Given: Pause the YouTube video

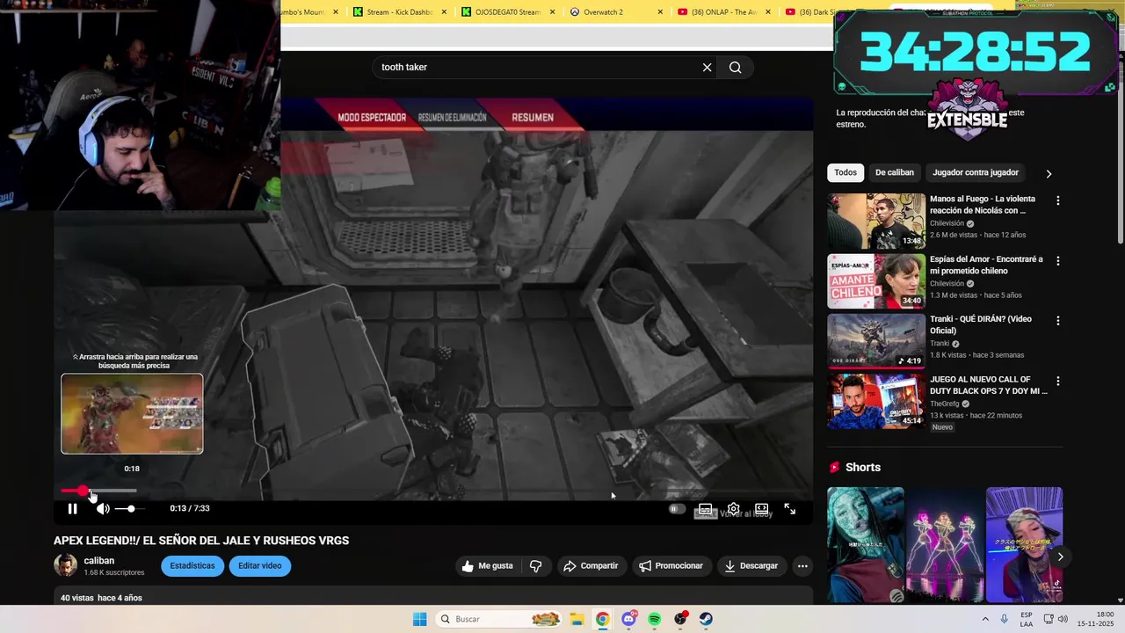Looking at the screenshot, I should [x=72, y=508].
